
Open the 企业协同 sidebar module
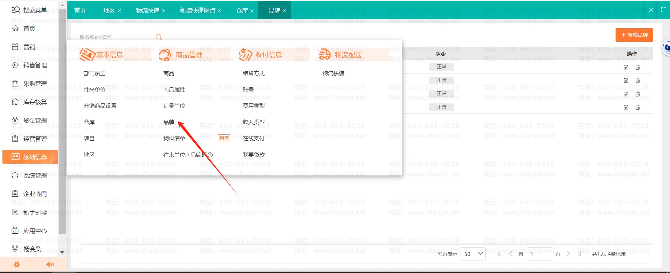pos(29,194)
